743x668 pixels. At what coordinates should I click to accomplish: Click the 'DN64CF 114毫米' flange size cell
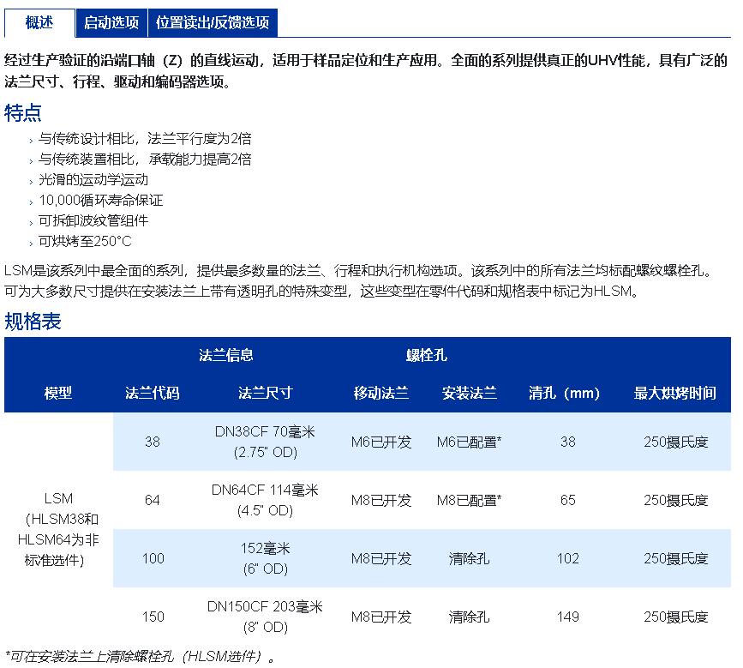click(x=266, y=500)
